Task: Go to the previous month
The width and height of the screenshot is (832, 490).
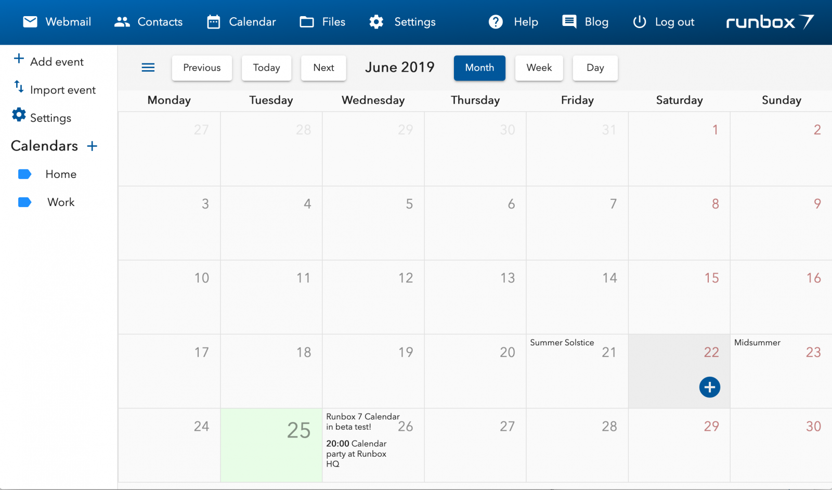Action: click(202, 68)
